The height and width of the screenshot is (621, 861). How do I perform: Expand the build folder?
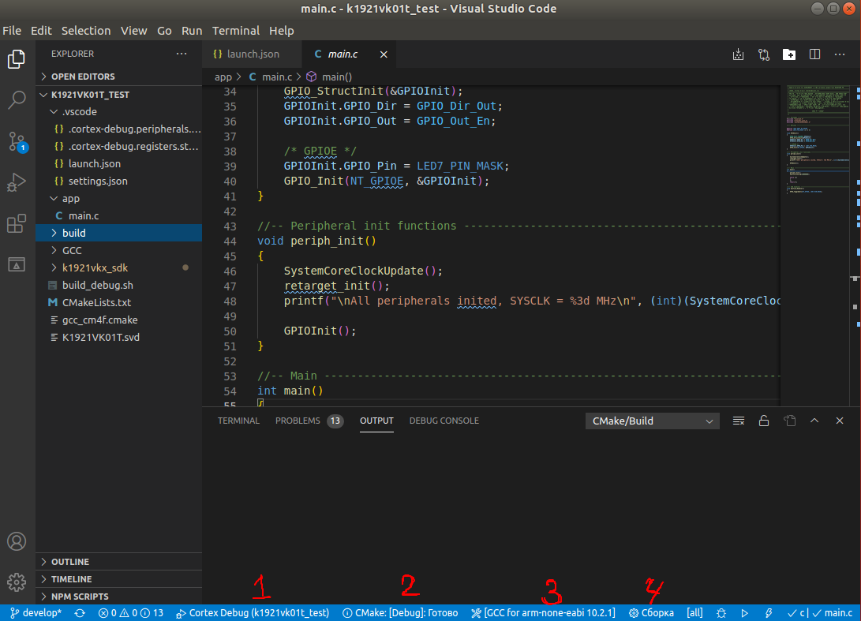tap(118, 233)
